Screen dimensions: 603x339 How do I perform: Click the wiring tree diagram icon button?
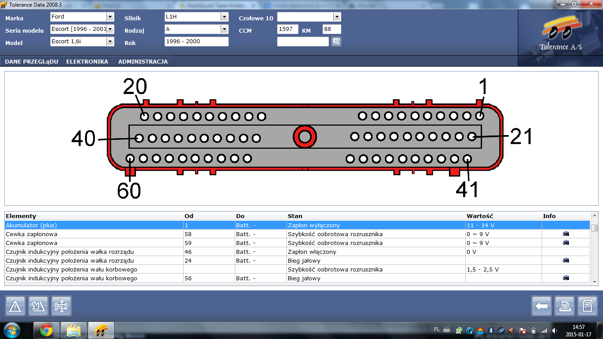[x=61, y=306]
